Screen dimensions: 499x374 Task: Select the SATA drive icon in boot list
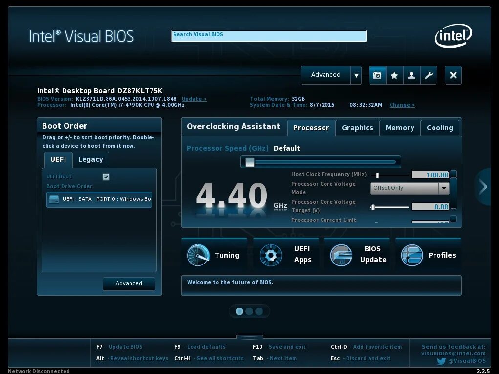(x=54, y=199)
